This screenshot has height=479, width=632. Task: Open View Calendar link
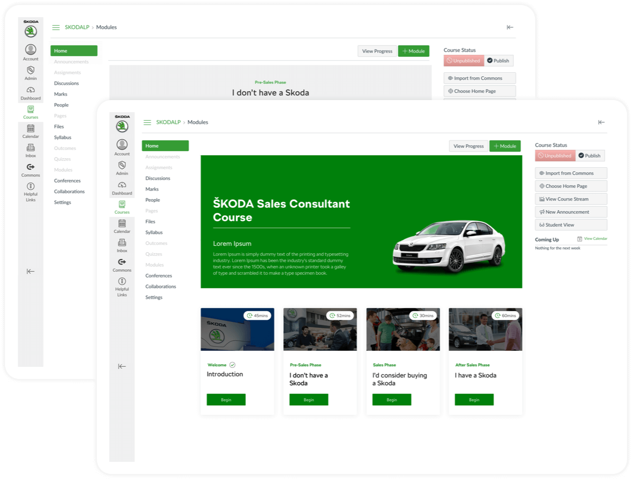(x=592, y=238)
